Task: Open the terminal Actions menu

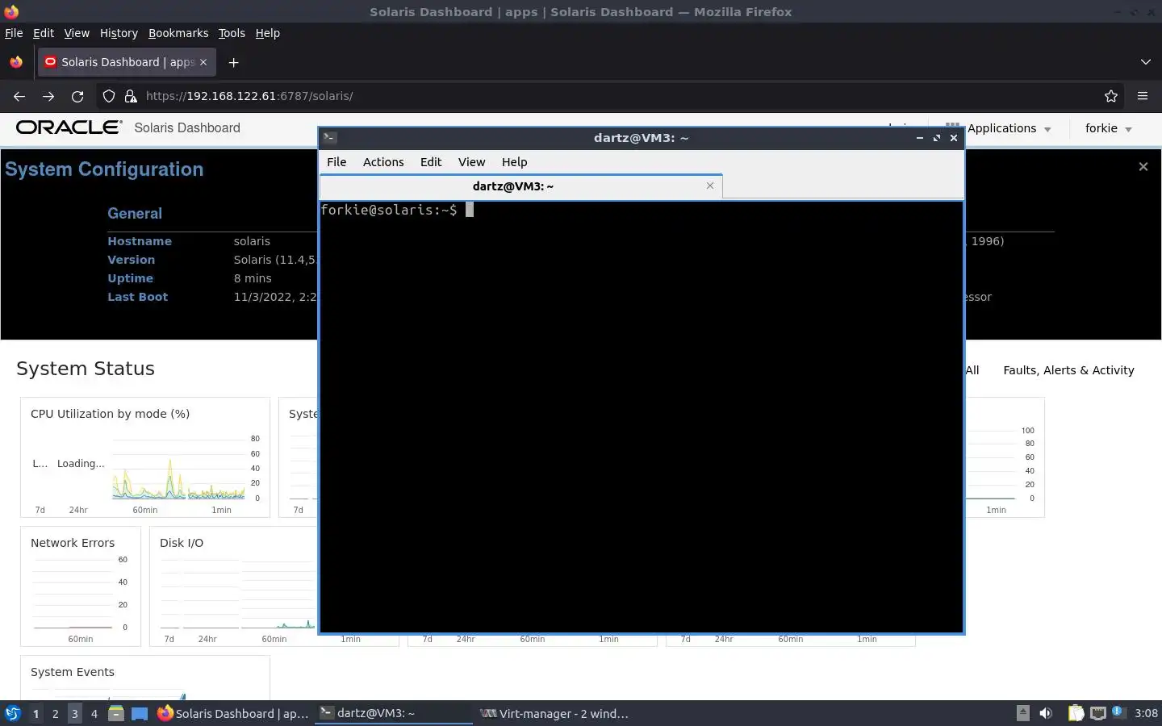Action: pyautogui.click(x=383, y=162)
